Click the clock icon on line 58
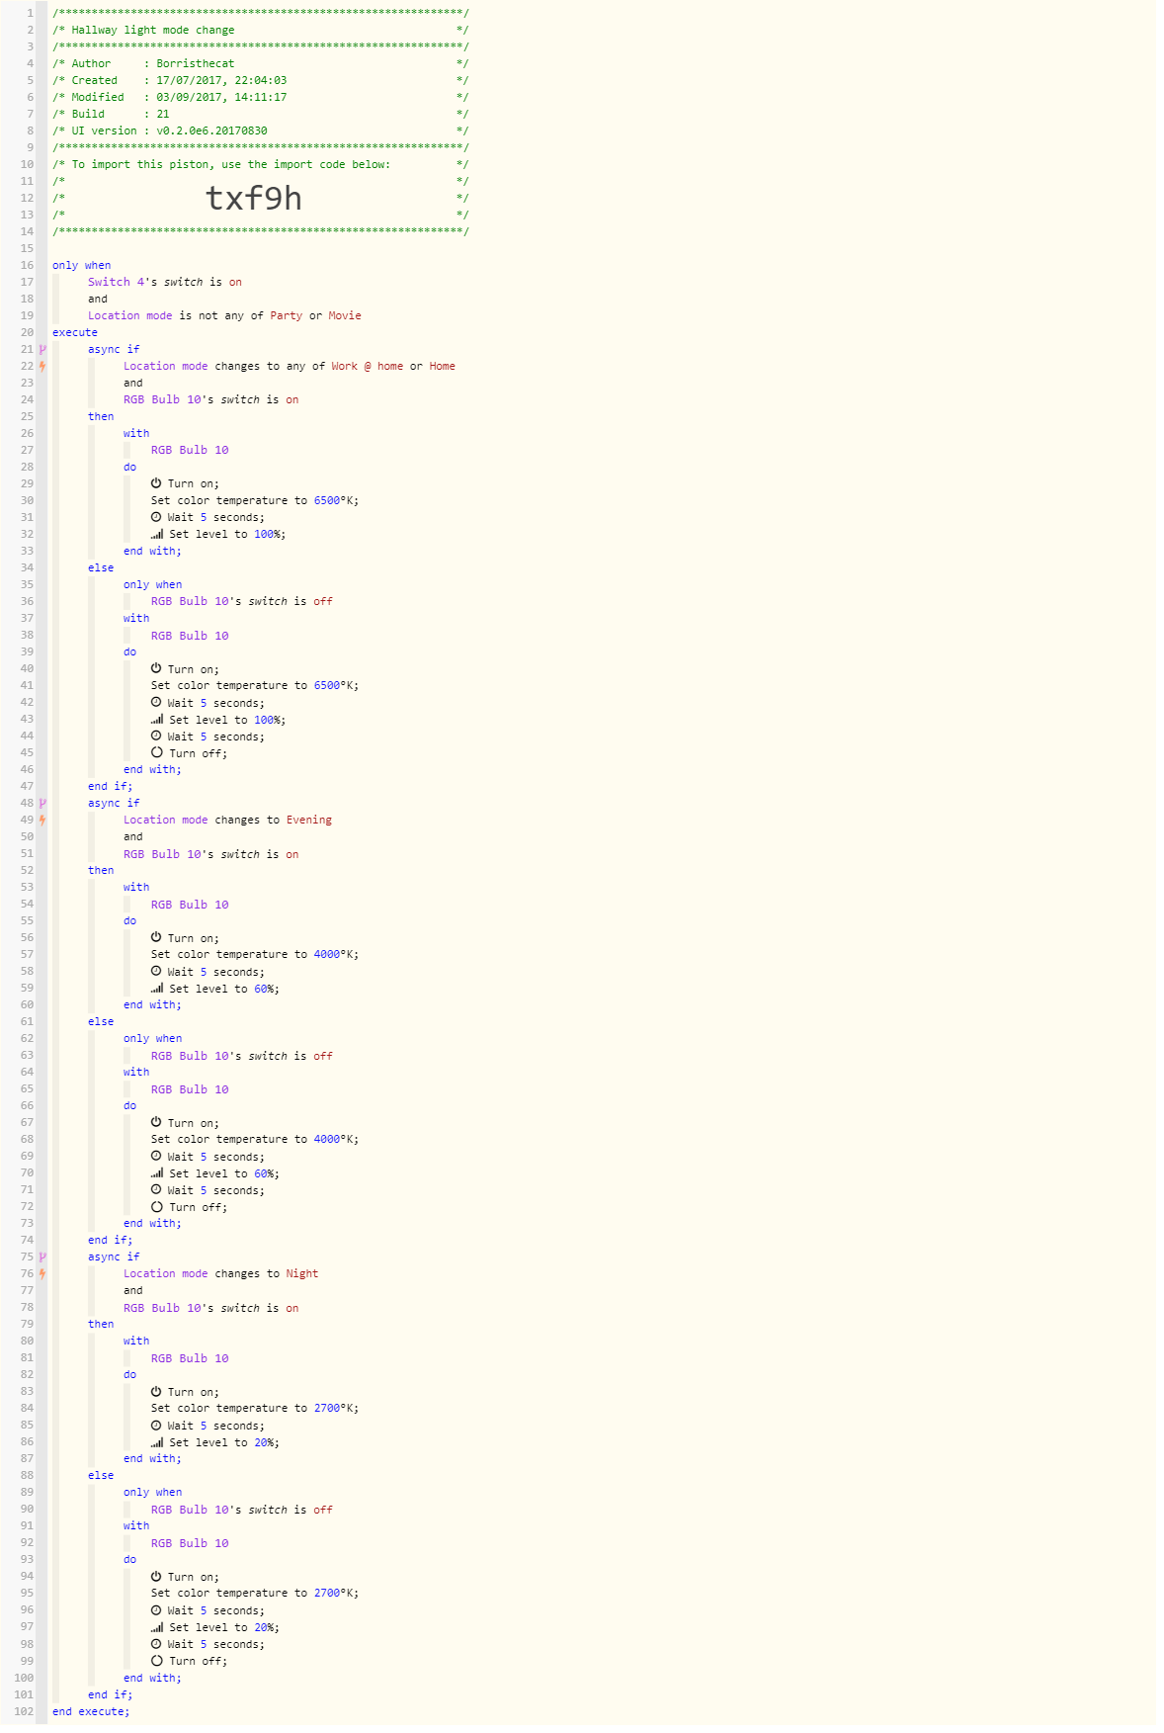 (156, 971)
